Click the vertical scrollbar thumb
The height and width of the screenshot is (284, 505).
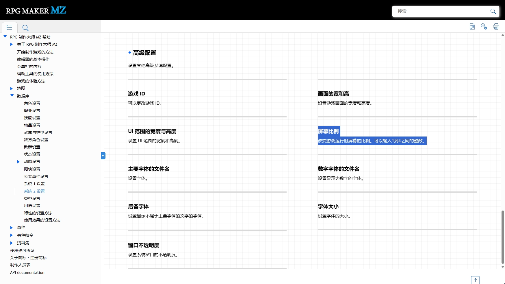pos(503,237)
